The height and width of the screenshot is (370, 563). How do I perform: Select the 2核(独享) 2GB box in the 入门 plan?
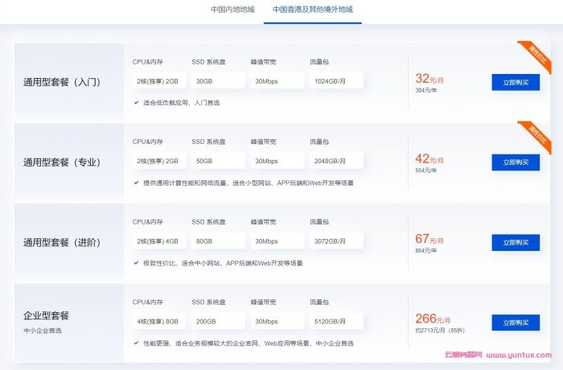pos(159,81)
